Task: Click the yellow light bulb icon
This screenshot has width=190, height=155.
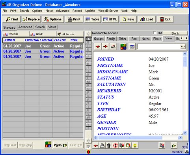Action: pyautogui.click(x=135, y=146)
